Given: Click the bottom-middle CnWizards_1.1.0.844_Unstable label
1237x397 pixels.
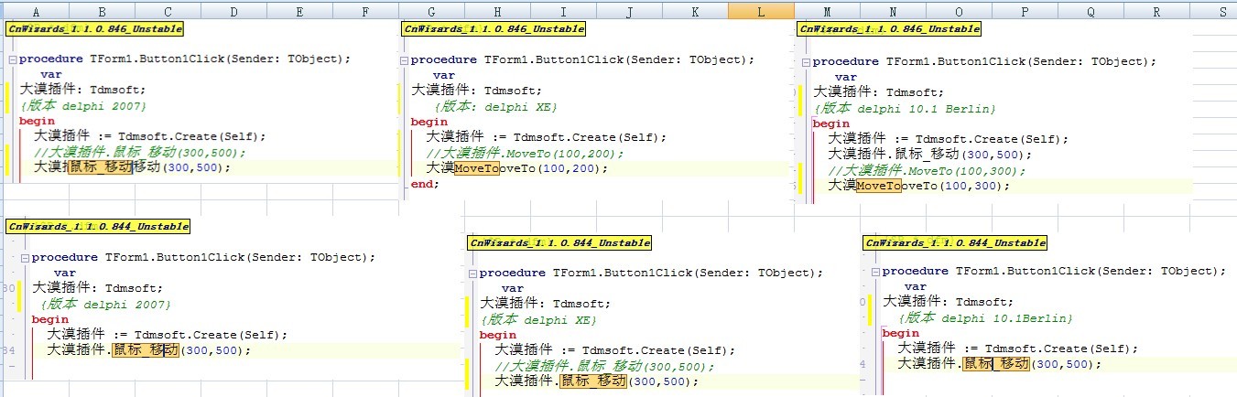Looking at the screenshot, I should point(560,243).
